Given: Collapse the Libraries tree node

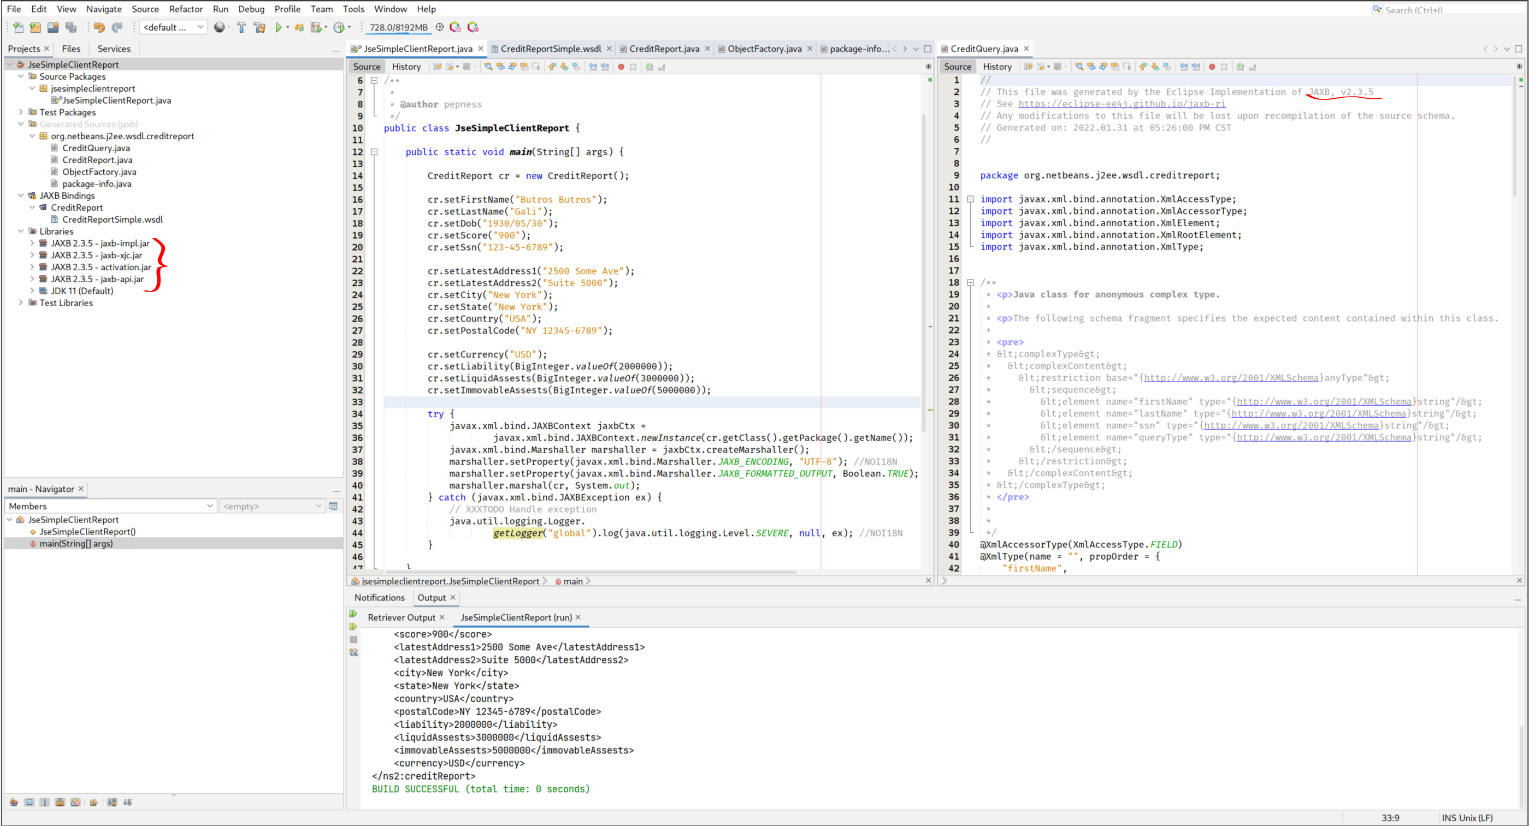Looking at the screenshot, I should [21, 231].
